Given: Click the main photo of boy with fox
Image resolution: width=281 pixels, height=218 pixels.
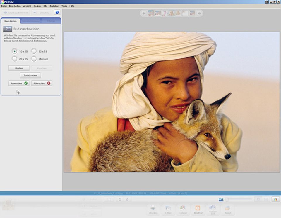Looking at the screenshot, I should (172, 102).
